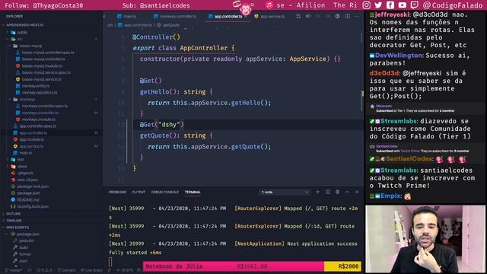Open app.module.ts in the explorer

click(31, 139)
